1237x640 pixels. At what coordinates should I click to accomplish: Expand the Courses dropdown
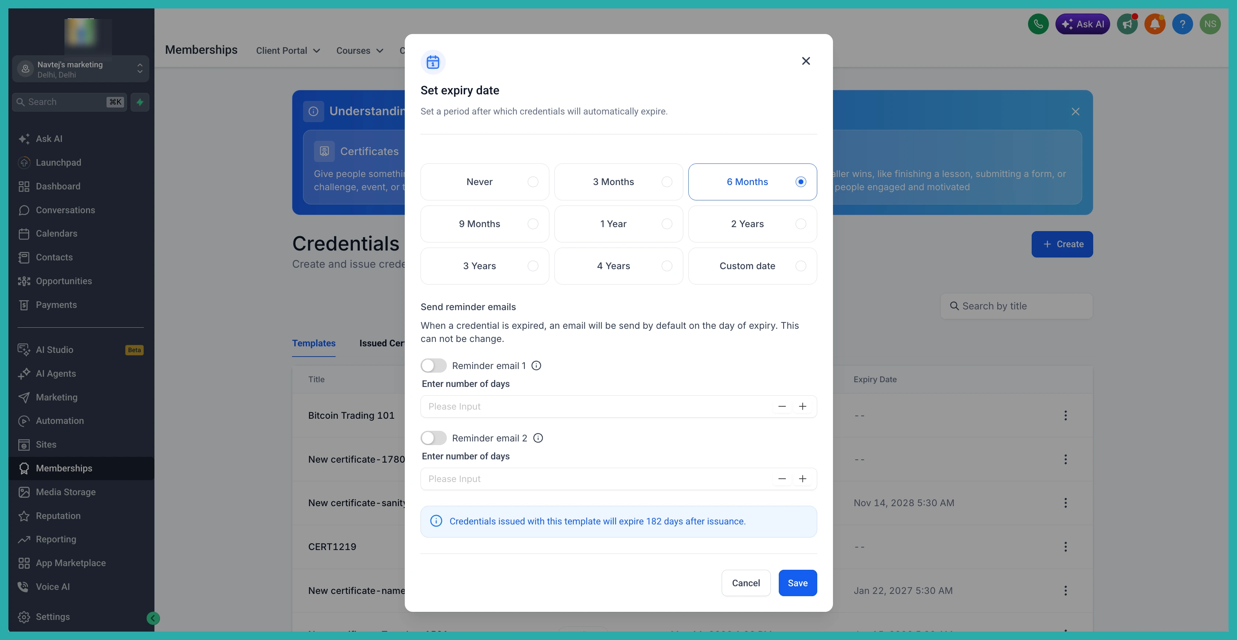point(360,50)
